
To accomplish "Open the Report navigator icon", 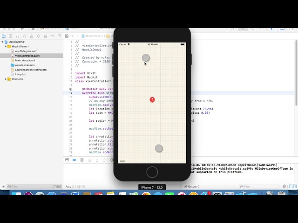I will pyautogui.click(x=59, y=36).
